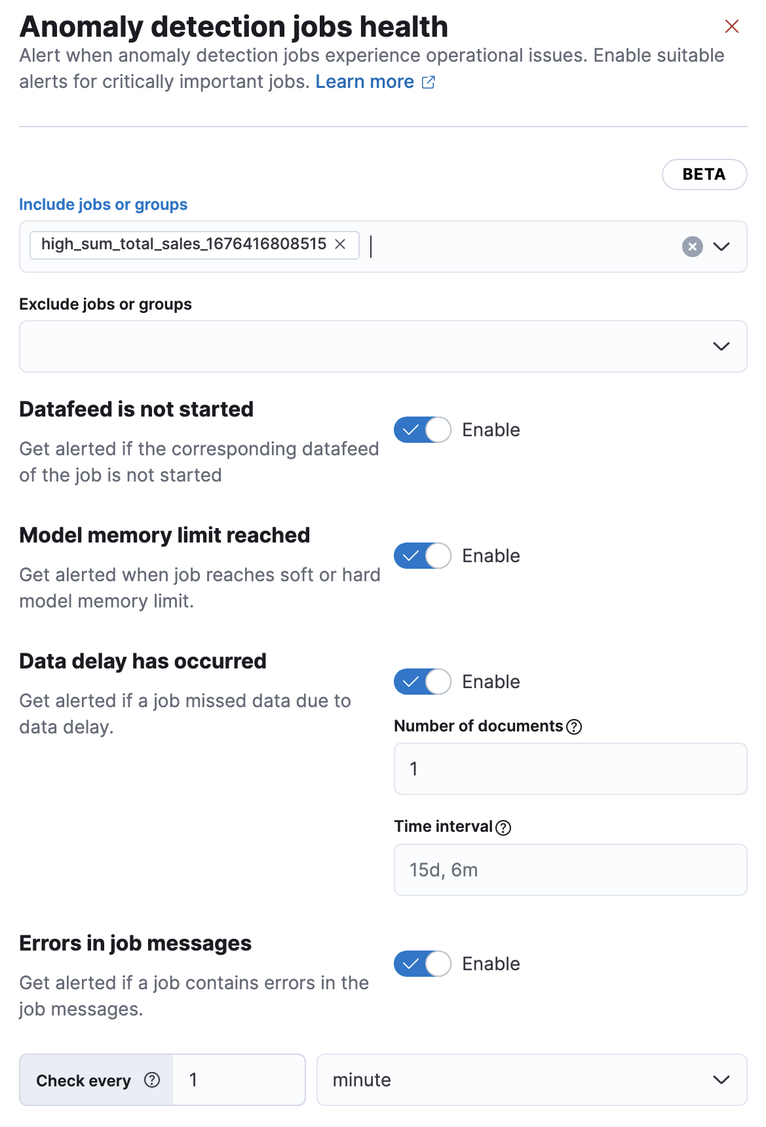Click the external link icon beside Learn more

[x=428, y=82]
